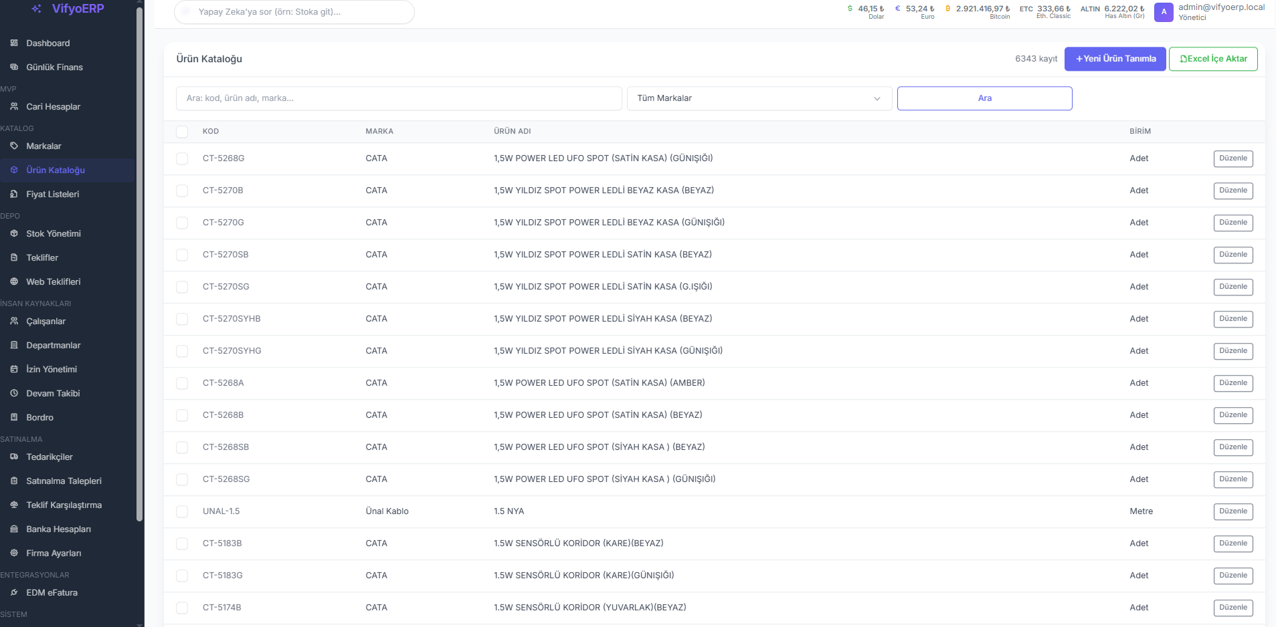The image size is (1276, 627).
Task: Click Ünal Kablo brand cell
Action: [x=387, y=511]
